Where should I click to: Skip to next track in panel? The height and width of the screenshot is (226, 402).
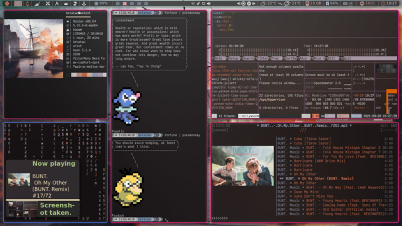(x=254, y=3)
